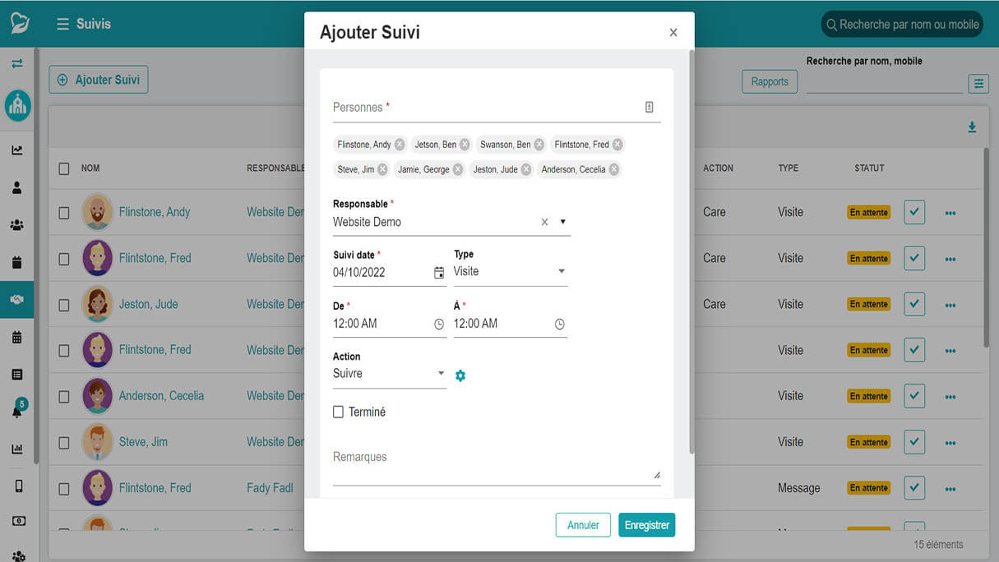999x562 pixels.
Task: Open more options for Flinstone, Andy row
Action: [x=950, y=213]
